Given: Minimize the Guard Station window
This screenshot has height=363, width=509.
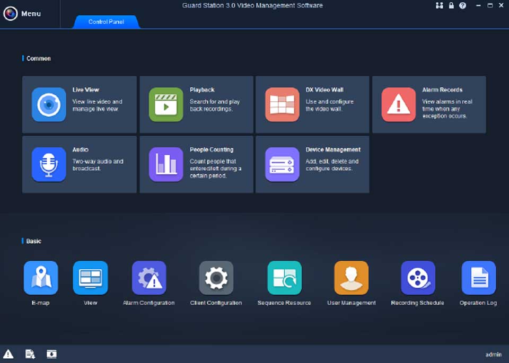Looking at the screenshot, I should click(x=478, y=5).
